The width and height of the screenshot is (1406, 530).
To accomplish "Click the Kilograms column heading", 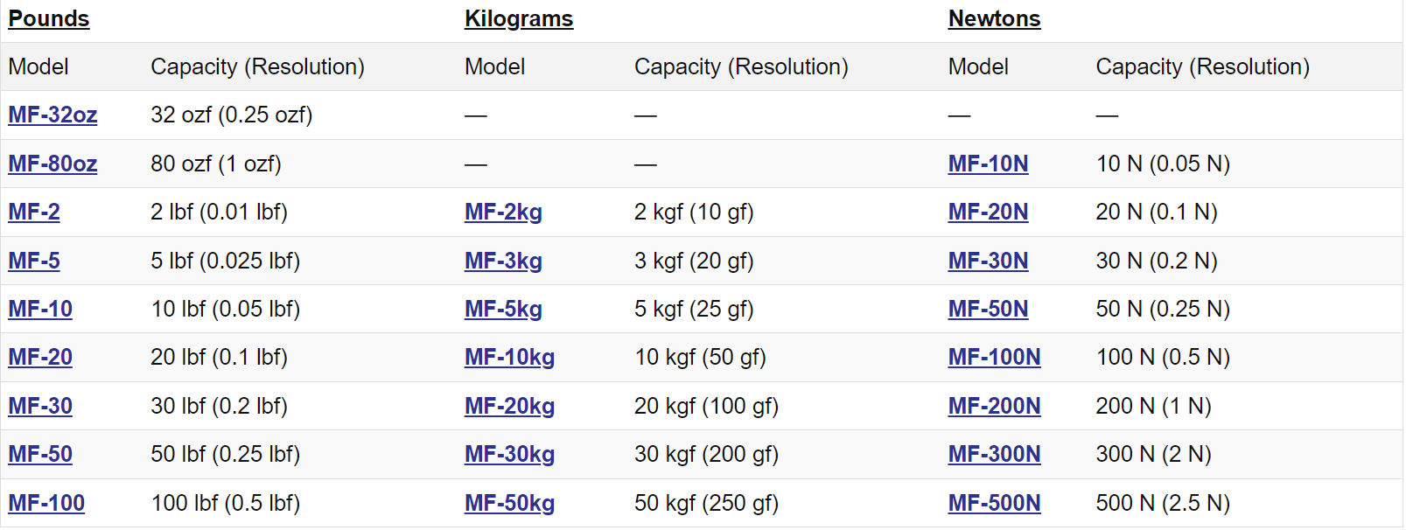I will click(519, 18).
